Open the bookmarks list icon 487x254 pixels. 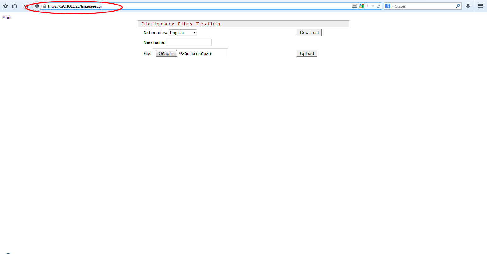pos(15,6)
